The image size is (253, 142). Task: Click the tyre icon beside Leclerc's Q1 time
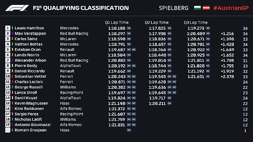[x=129, y=82]
